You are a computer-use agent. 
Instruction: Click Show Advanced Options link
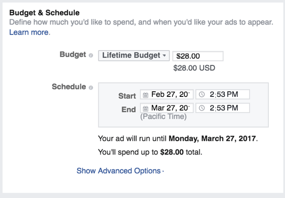click(118, 171)
